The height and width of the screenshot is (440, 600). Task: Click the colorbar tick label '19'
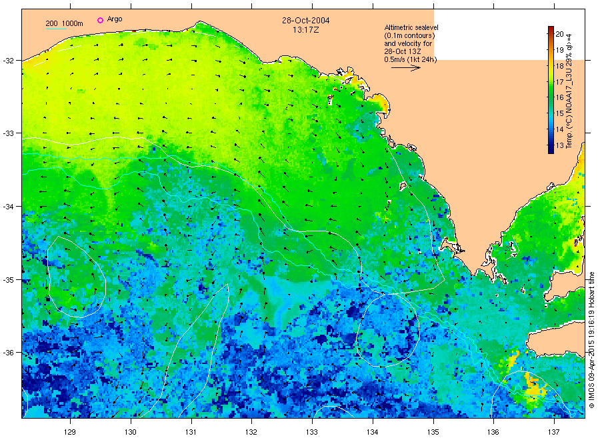[559, 50]
